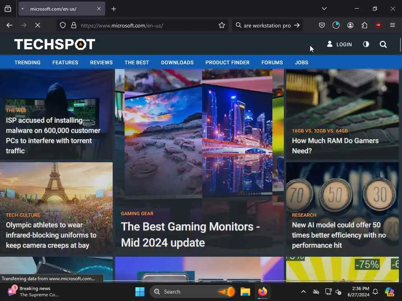Open the FORUMS menu item

272,62
